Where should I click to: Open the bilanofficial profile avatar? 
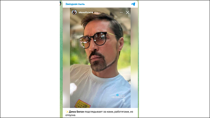pyautogui.click(x=74, y=13)
